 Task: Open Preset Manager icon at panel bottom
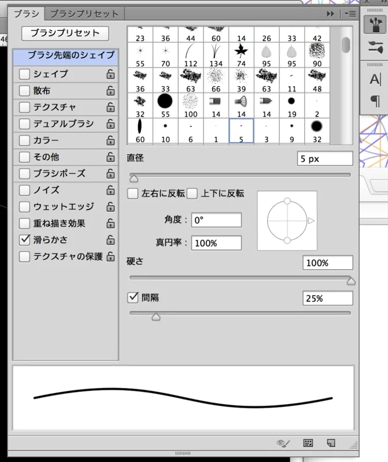(308, 443)
